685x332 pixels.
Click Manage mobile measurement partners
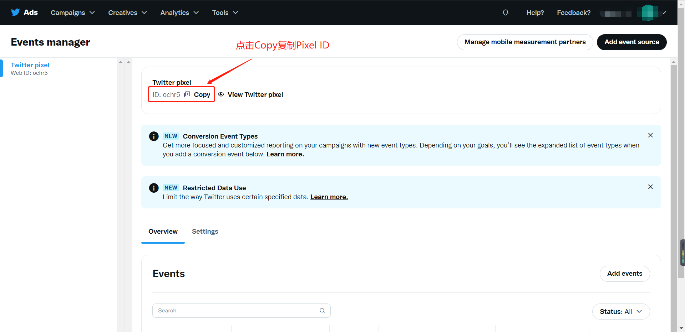point(525,42)
